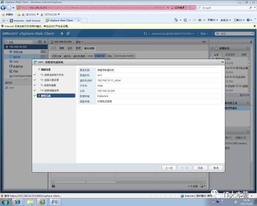257x206 pixels.
Task: Select the 正在运行 tab in recent tasks
Action: [x=230, y=55]
